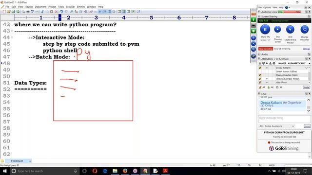Click the red Delete X toolbar icon
The height and width of the screenshot is (175, 312).
pos(56,12)
